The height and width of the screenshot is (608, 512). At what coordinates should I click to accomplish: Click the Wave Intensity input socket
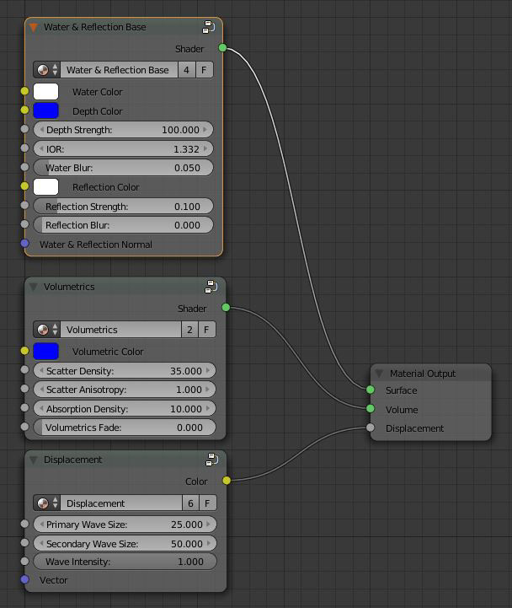coord(24,561)
